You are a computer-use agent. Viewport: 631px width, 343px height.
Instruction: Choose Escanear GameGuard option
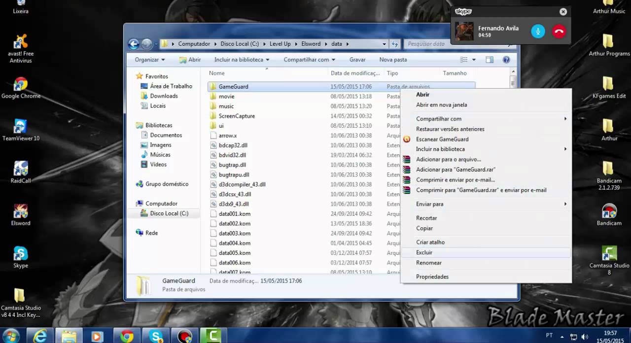pyautogui.click(x=486, y=139)
